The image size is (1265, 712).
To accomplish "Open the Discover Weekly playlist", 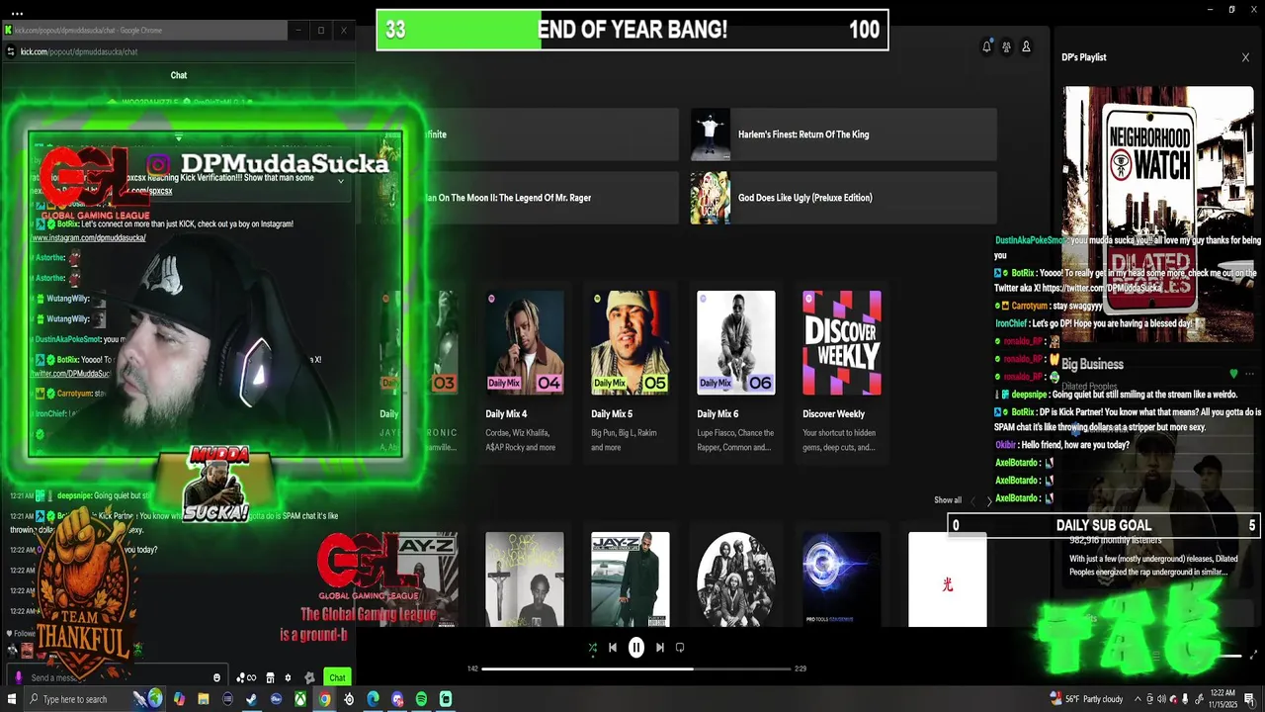I will click(842, 372).
